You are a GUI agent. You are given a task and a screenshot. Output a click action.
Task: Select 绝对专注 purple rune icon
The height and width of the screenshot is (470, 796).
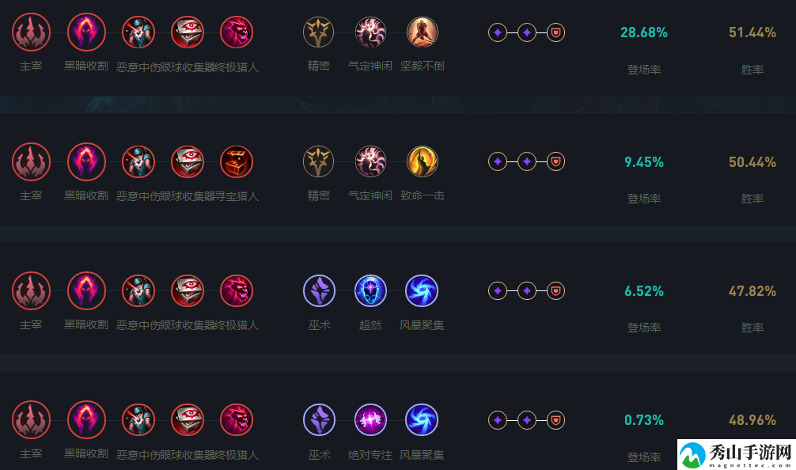pos(370,419)
